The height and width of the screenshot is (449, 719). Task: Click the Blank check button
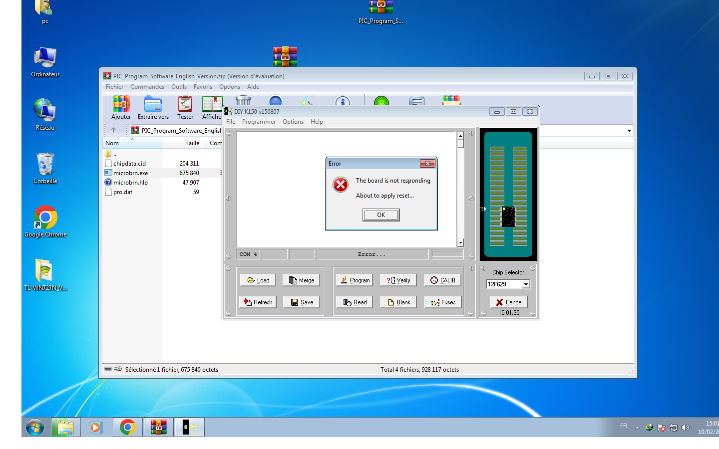(398, 302)
